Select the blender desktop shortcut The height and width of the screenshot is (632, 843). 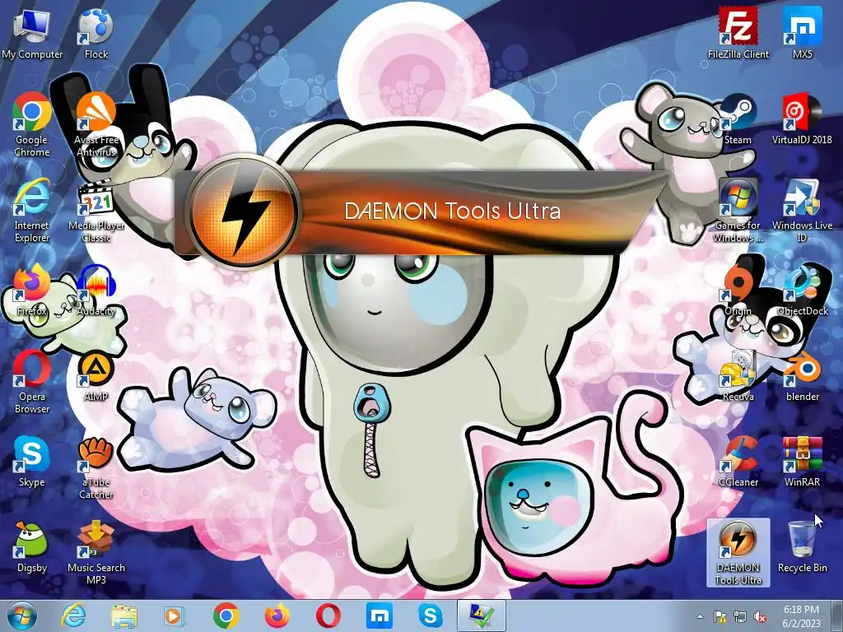pyautogui.click(x=802, y=376)
